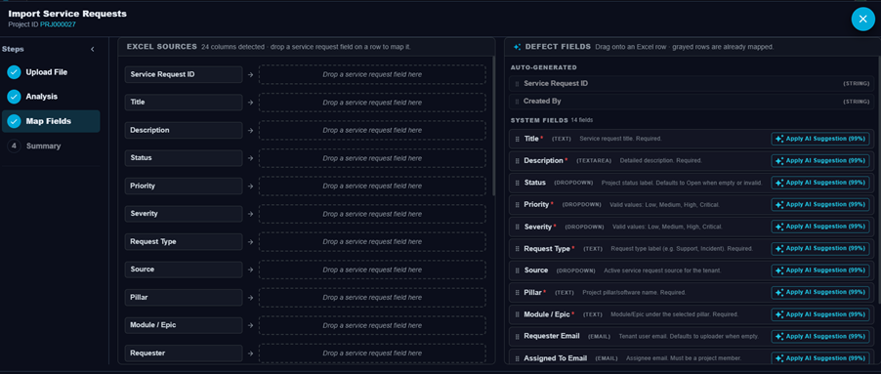Click drop zone for Request Type row
881x374 pixels.
pos(372,241)
